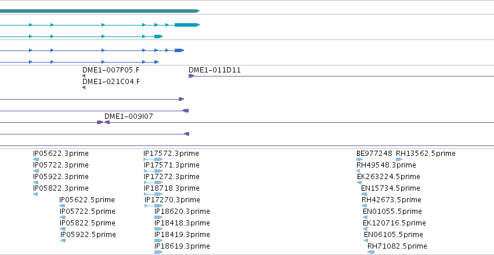Open the IP18620.3prime feature label
Image resolution: width=494 pixels, height=255 pixels.
tap(182, 212)
